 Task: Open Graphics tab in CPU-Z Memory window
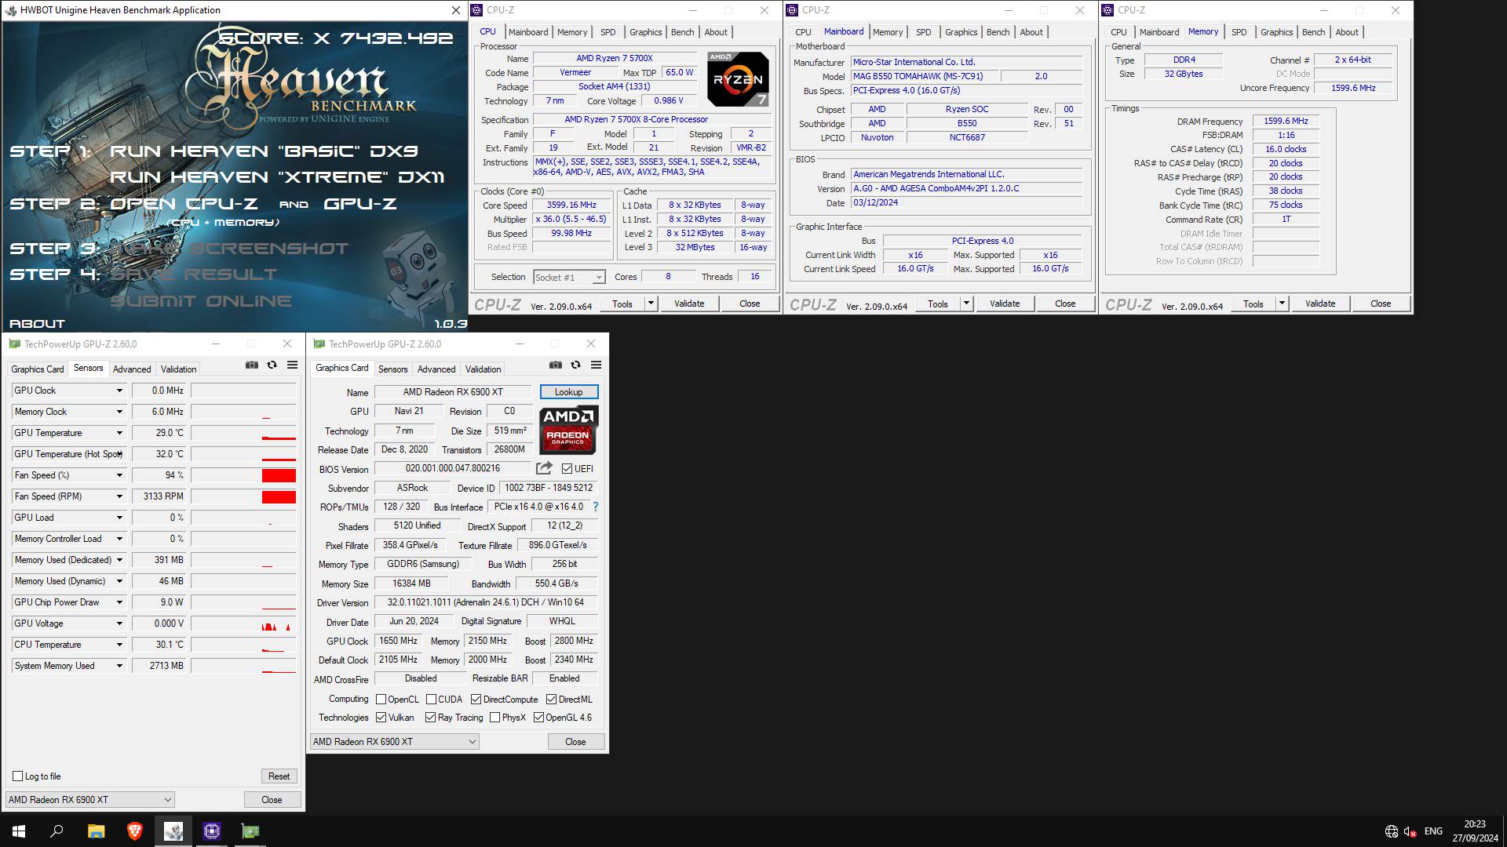click(x=1276, y=32)
